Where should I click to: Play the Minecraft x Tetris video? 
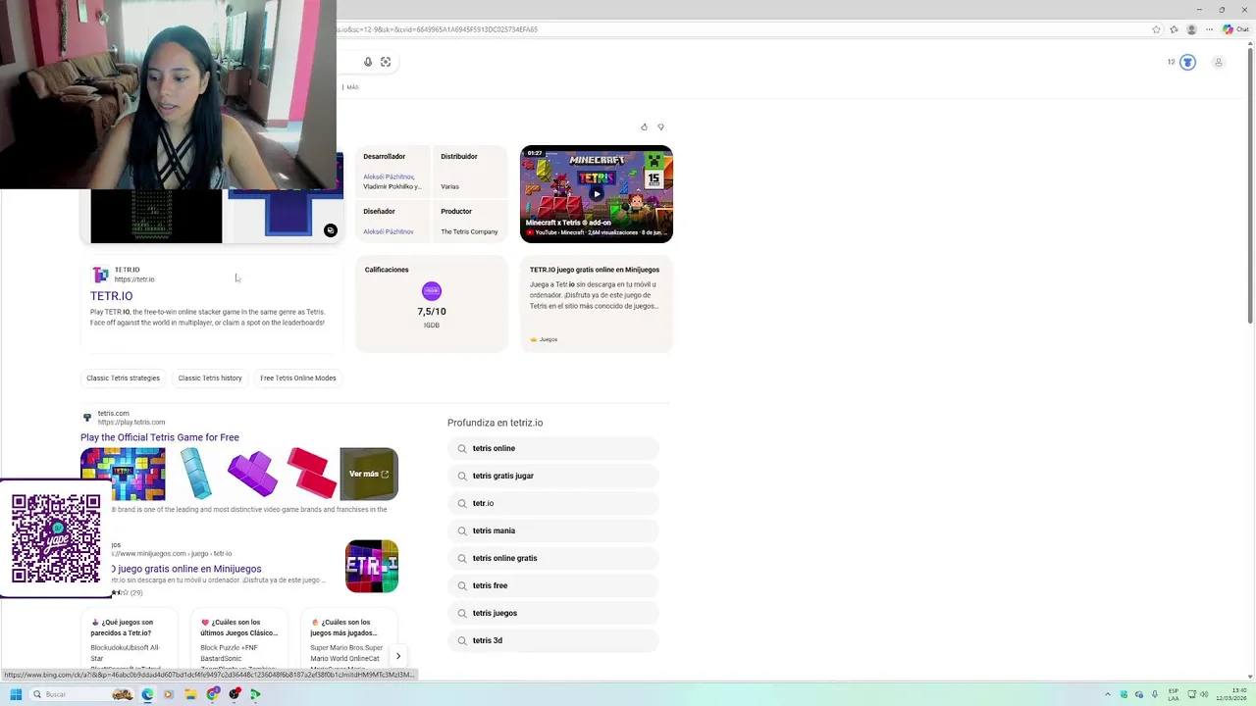click(x=596, y=193)
